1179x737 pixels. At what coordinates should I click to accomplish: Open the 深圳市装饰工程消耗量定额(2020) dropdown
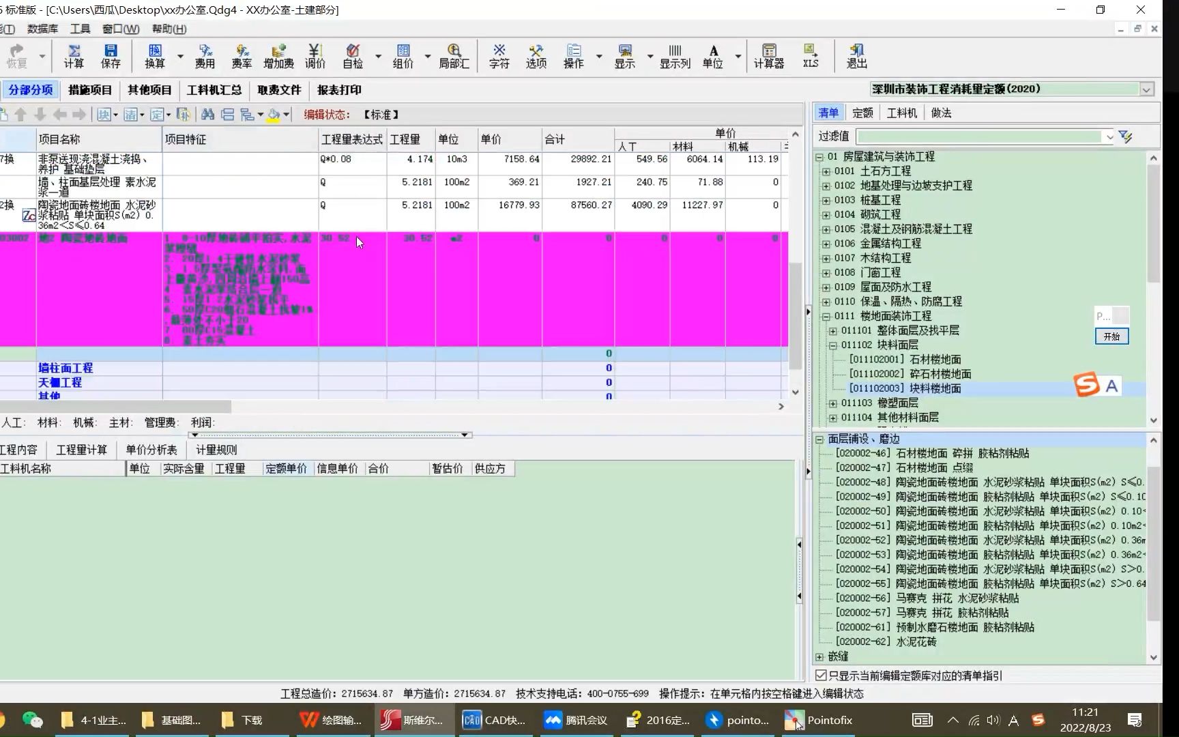(1148, 89)
